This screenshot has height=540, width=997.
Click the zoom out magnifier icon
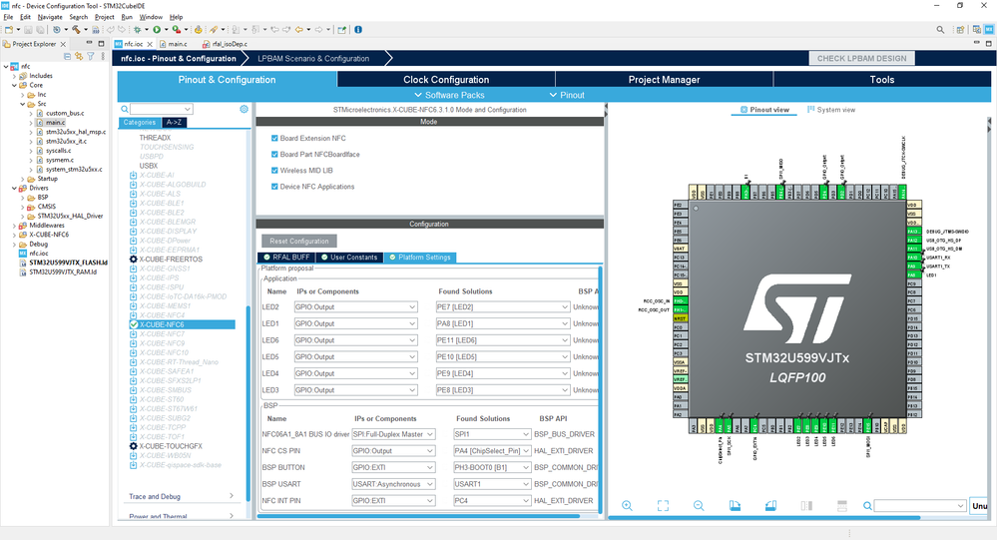coord(699,506)
